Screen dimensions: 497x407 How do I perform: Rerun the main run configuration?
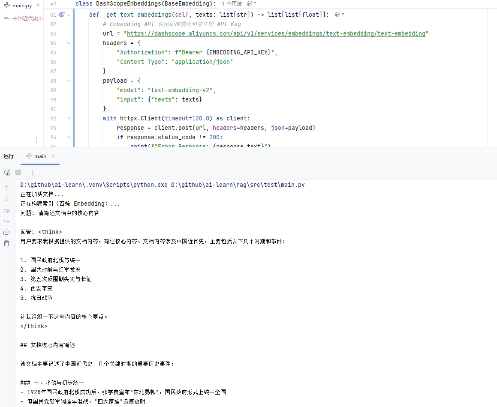click(x=7, y=172)
